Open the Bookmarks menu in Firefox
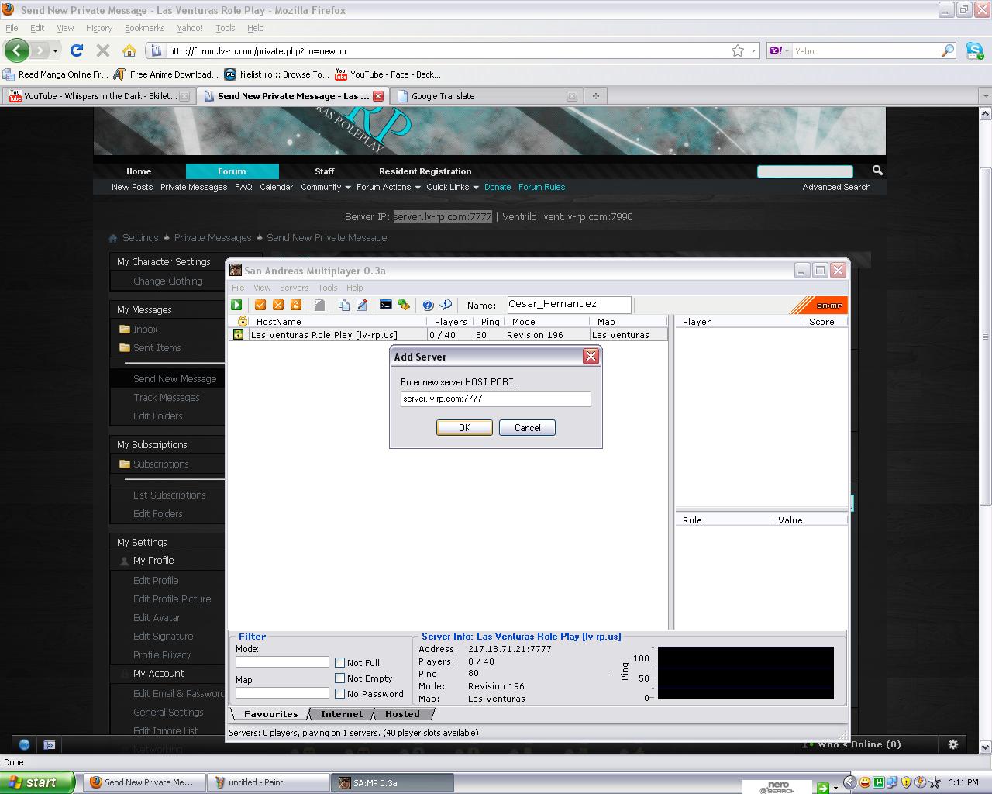992x794 pixels. (144, 28)
